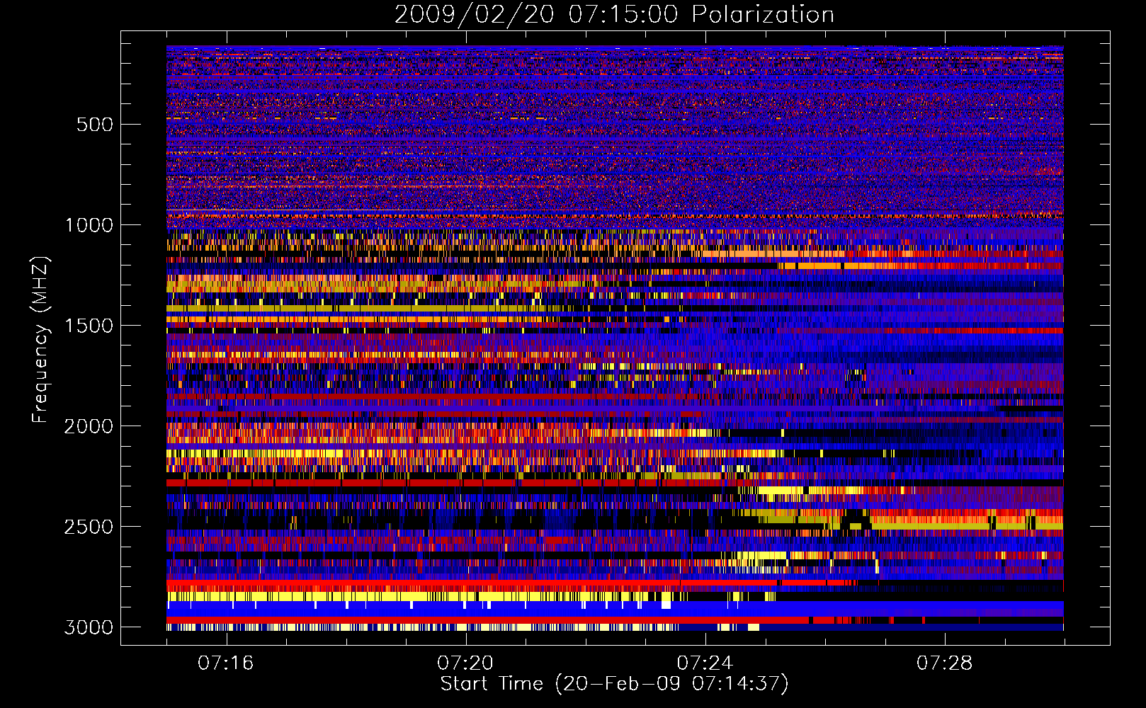Click the 07:20 time tick label
This screenshot has height=708, width=1146.
(465, 663)
